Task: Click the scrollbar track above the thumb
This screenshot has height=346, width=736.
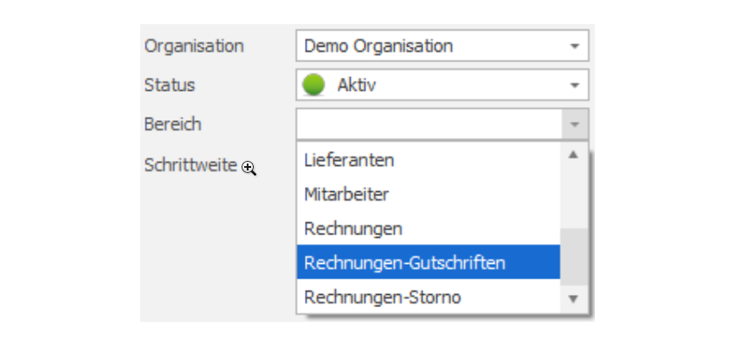Action: [x=573, y=197]
